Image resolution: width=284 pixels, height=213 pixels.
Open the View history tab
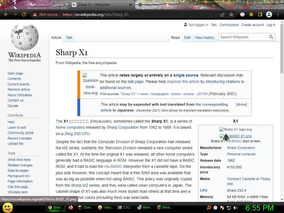[x=204, y=37]
